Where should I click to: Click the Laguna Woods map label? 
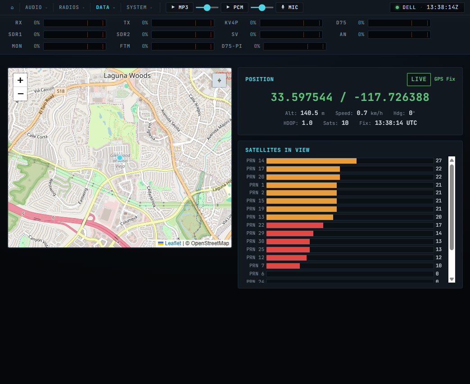pyautogui.click(x=127, y=76)
